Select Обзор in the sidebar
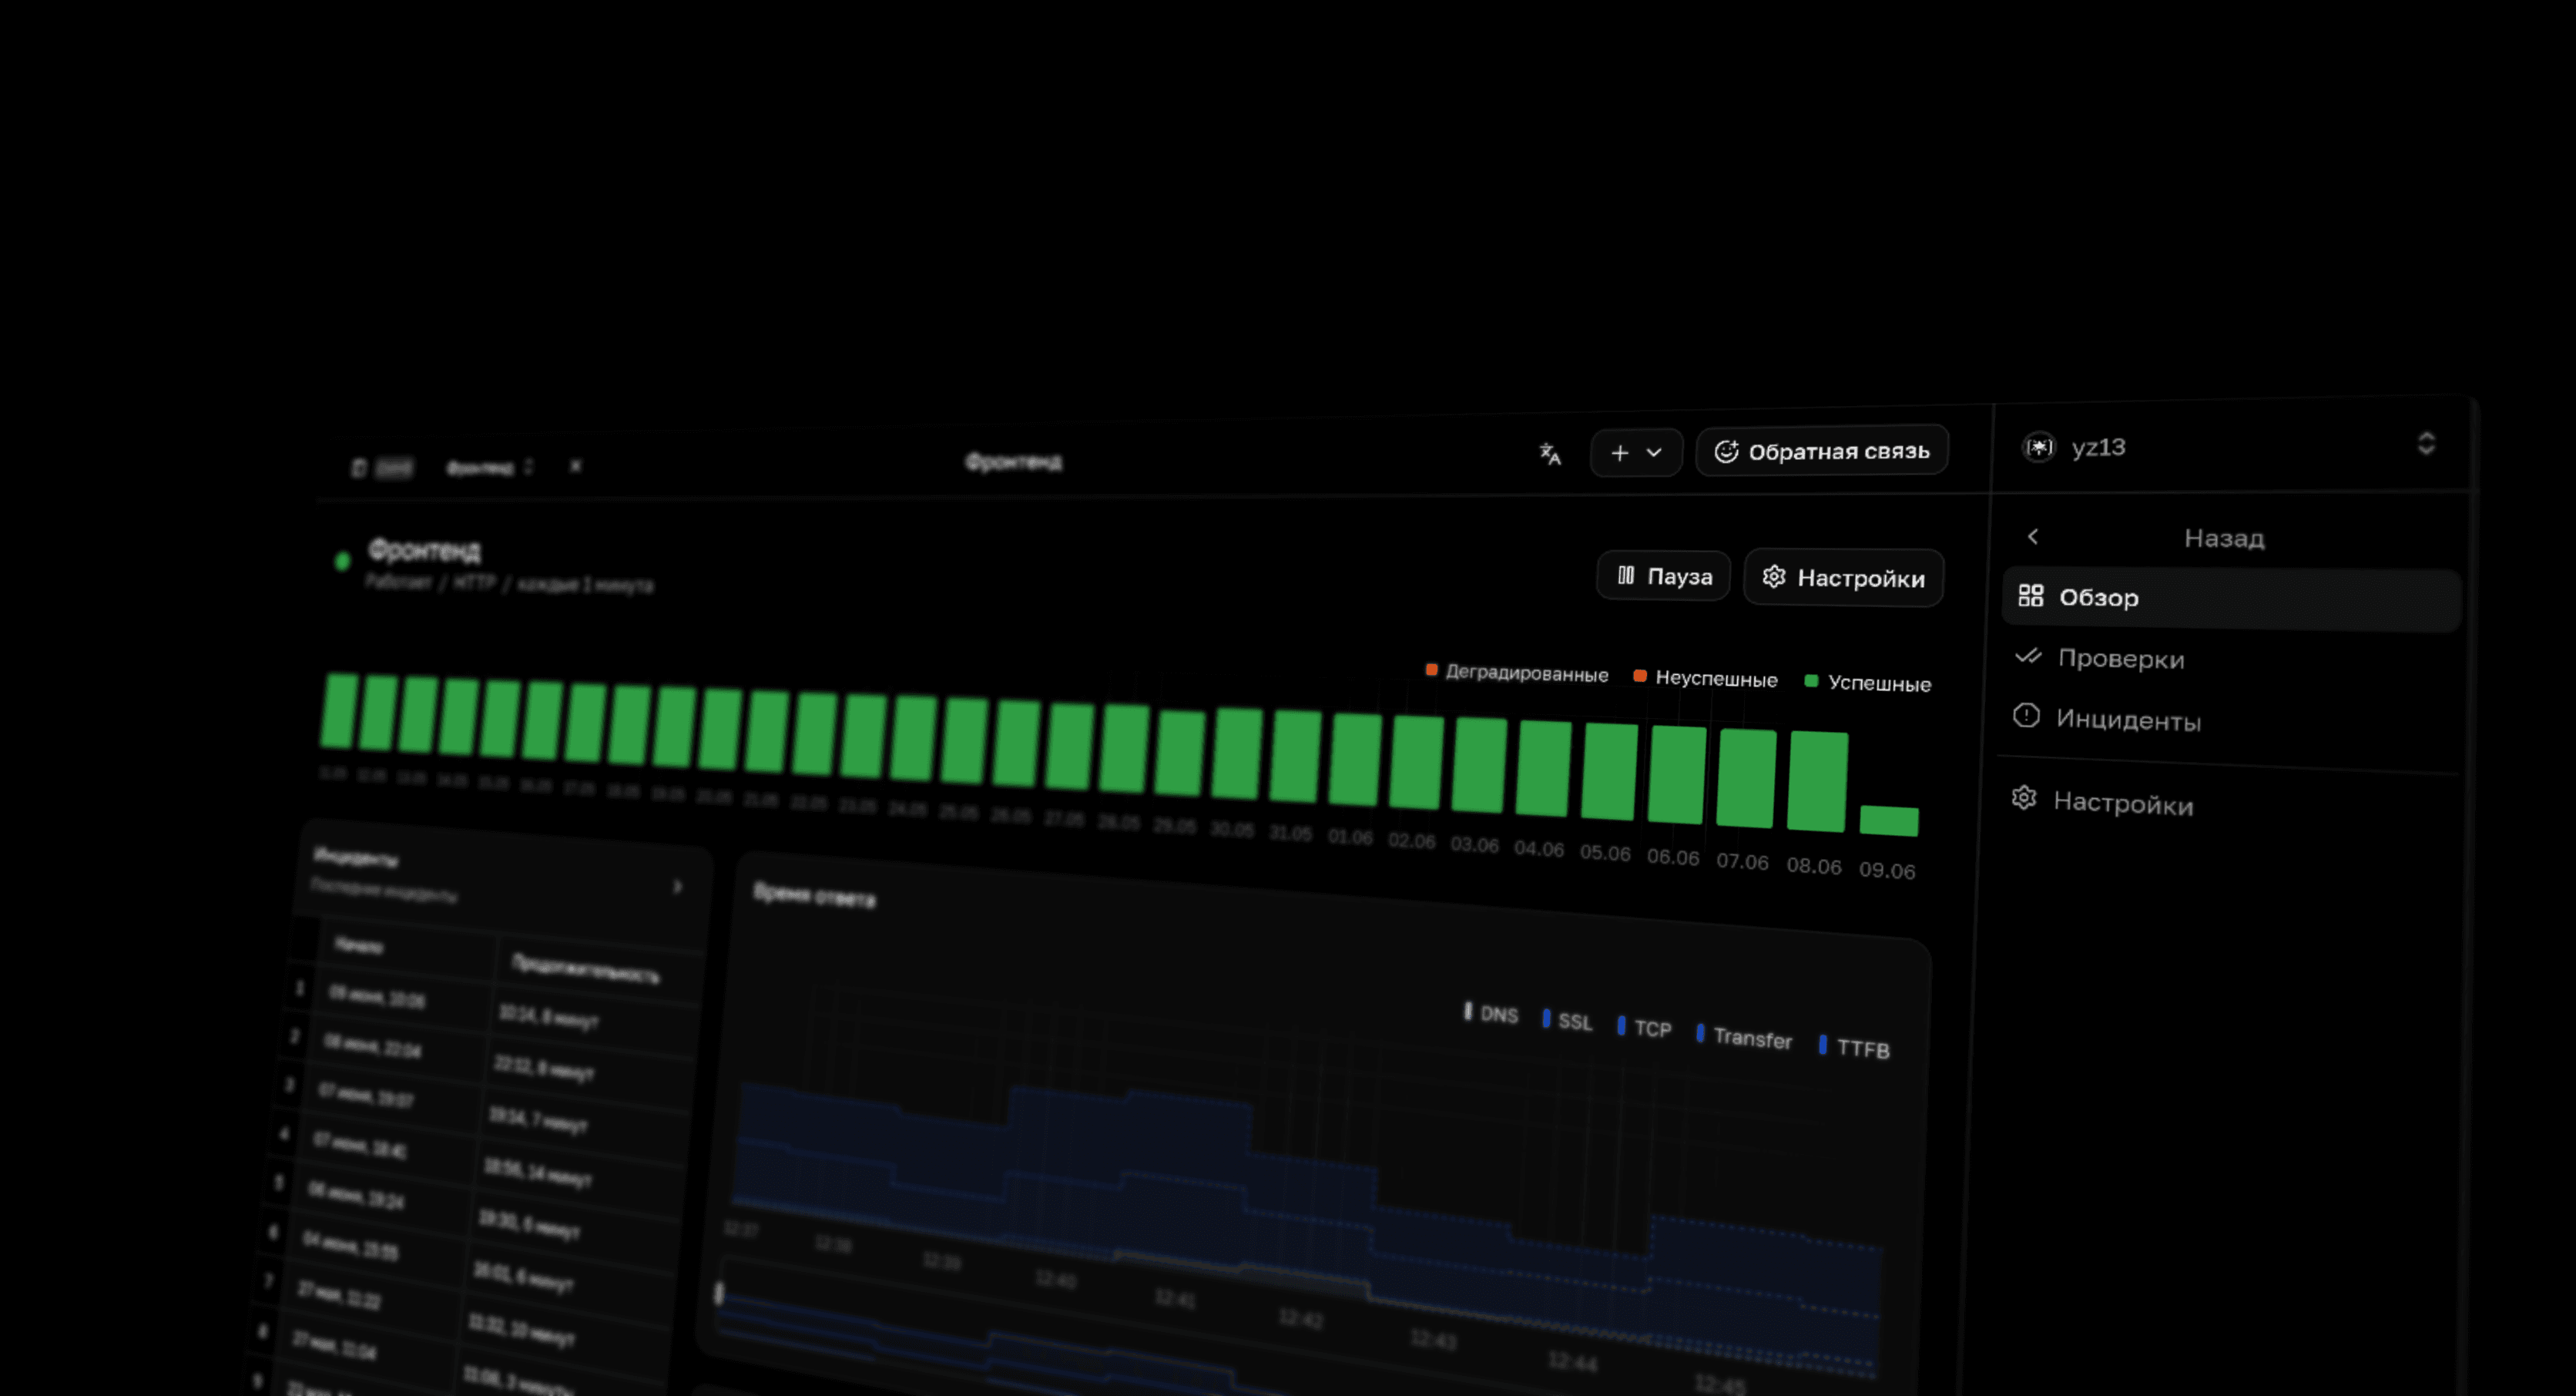Screen dimensions: 2576x1396 pyautogui.click(x=2231, y=598)
